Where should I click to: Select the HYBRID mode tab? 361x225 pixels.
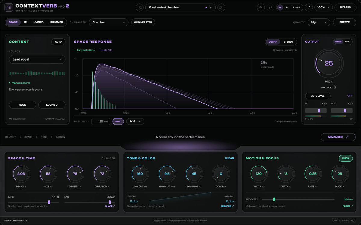[39, 22]
